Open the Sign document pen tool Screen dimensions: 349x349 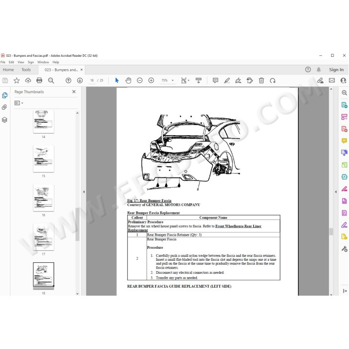(238, 81)
